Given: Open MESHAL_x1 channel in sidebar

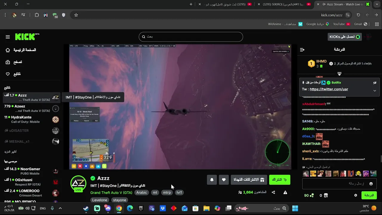Looking at the screenshot, I should [x=31, y=142].
